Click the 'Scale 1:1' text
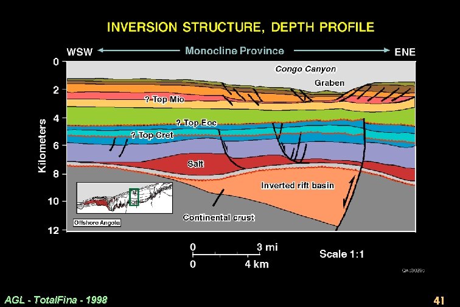The image size is (460, 307). tap(341, 254)
